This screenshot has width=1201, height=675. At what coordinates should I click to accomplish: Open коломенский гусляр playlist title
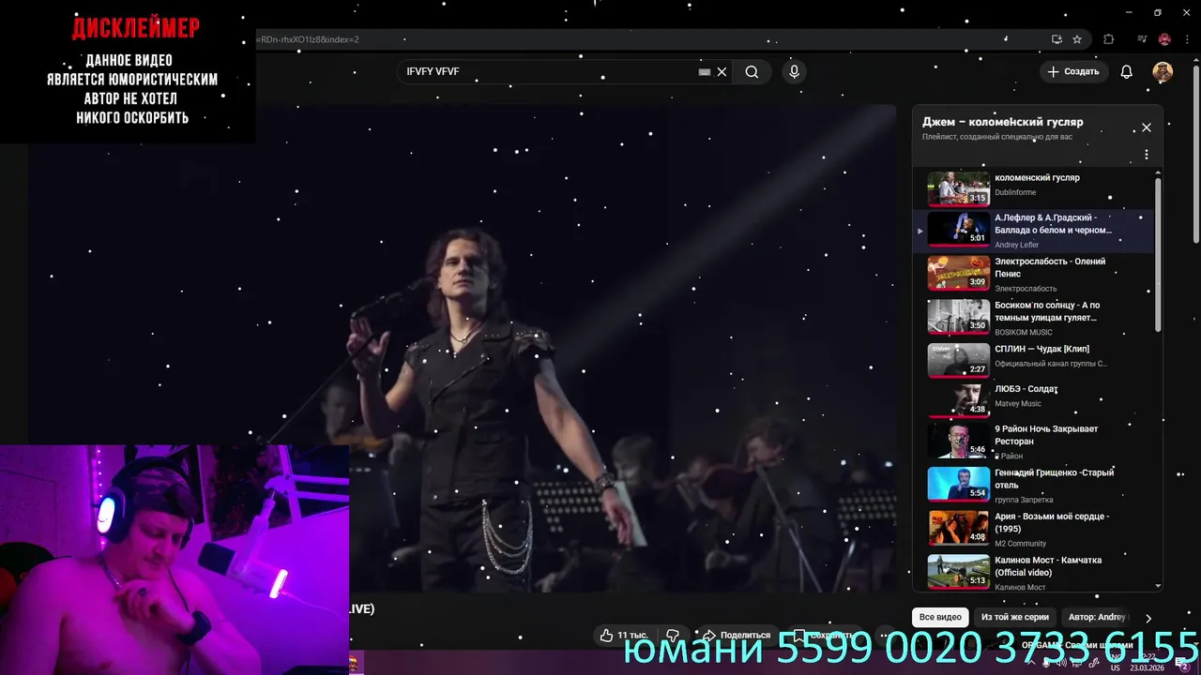point(1037,177)
